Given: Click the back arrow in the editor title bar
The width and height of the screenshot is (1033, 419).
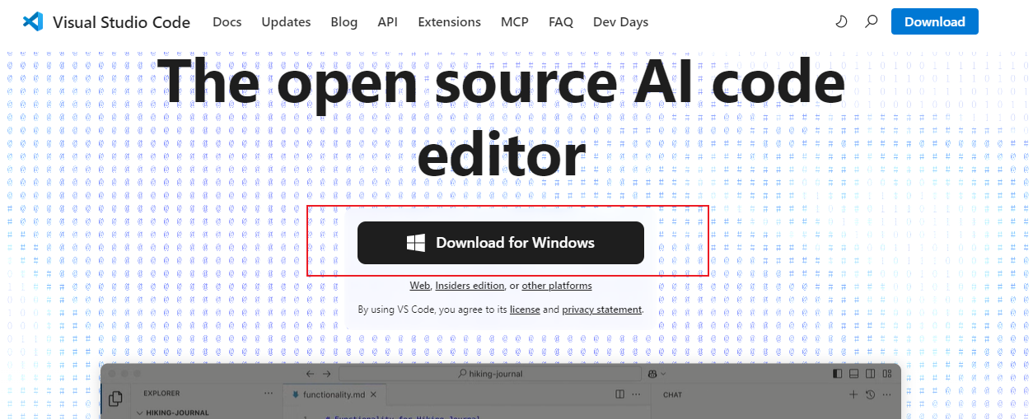Looking at the screenshot, I should [310, 374].
